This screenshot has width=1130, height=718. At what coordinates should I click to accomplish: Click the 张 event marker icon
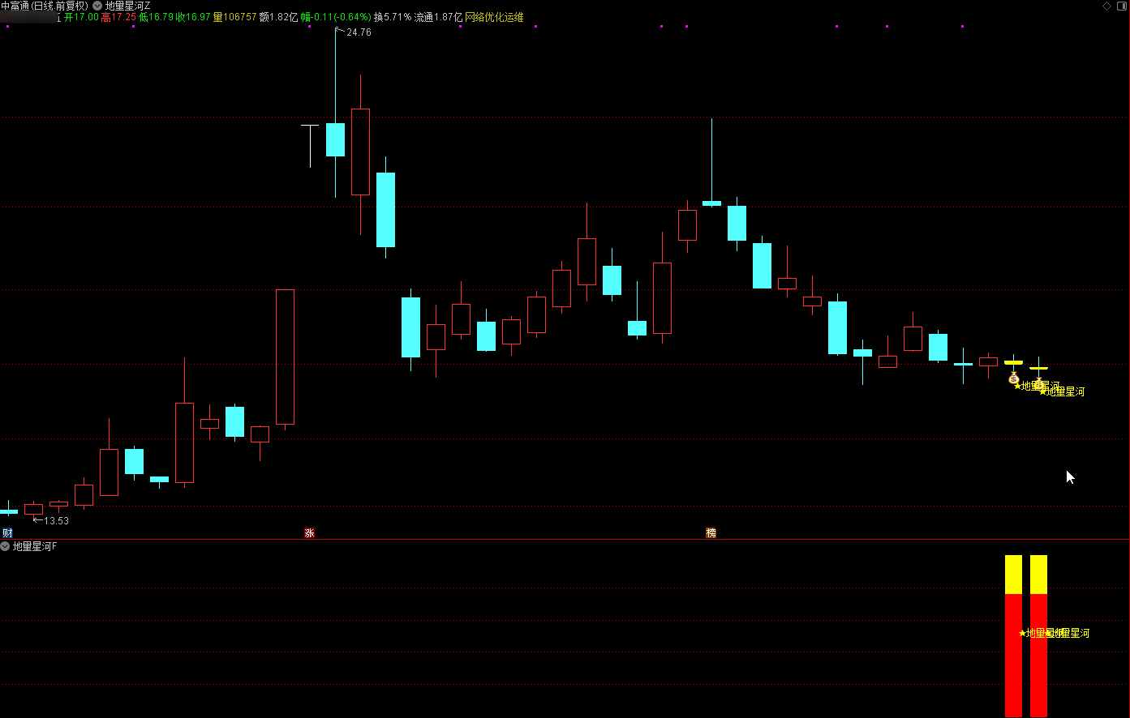click(309, 532)
